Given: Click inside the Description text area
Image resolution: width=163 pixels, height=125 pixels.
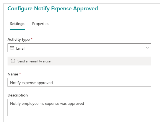Looking at the screenshot, I should (x=79, y=108).
